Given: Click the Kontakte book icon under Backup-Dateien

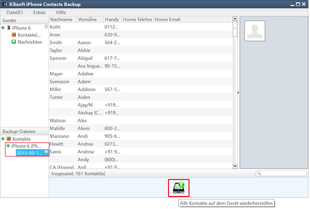Looking at the screenshot, I should click(8, 138).
